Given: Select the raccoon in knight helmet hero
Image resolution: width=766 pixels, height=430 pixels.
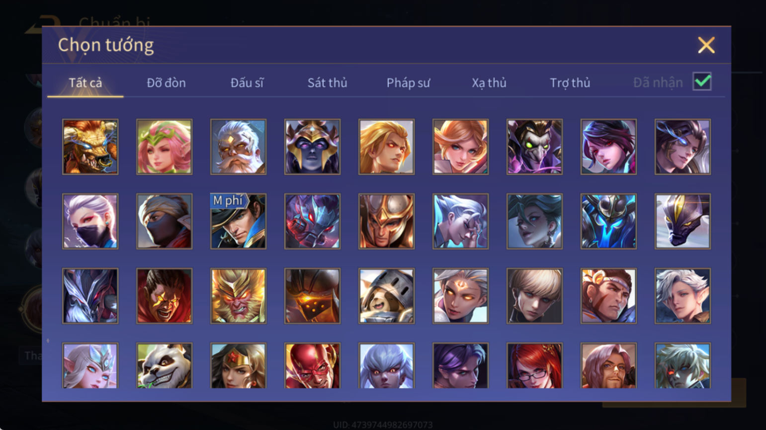Looking at the screenshot, I should coord(386,296).
